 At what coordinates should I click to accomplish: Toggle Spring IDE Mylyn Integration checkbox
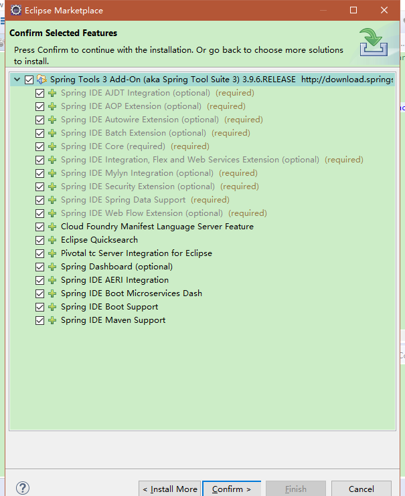[x=40, y=173]
